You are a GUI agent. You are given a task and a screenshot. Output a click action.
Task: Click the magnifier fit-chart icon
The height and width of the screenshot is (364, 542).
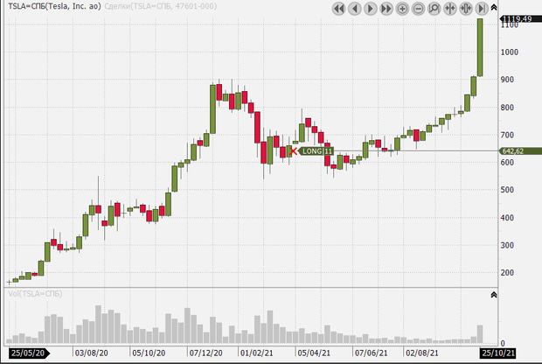(x=434, y=9)
